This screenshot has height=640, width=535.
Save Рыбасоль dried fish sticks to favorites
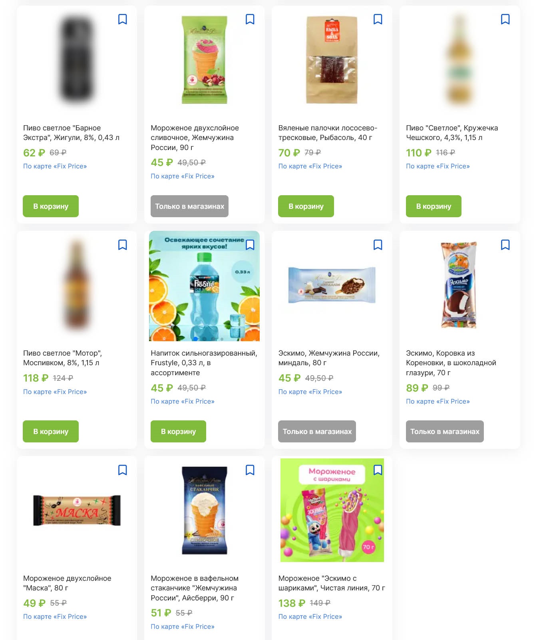(x=378, y=19)
